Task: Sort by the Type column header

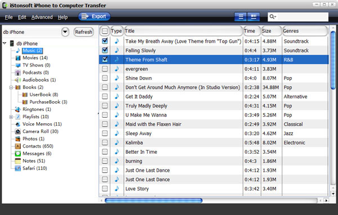Action: (117, 31)
